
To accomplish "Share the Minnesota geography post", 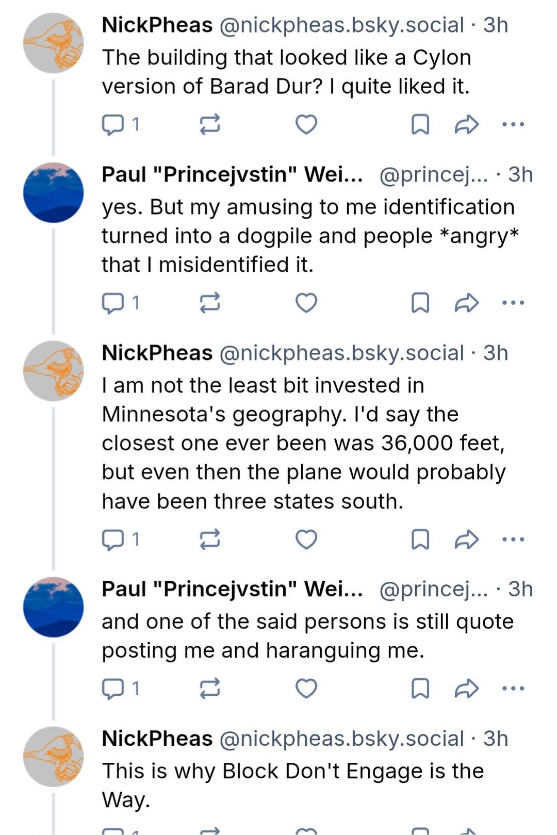I will (466, 539).
